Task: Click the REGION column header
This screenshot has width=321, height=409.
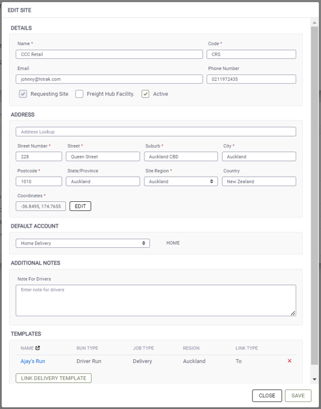Action: [x=191, y=348]
